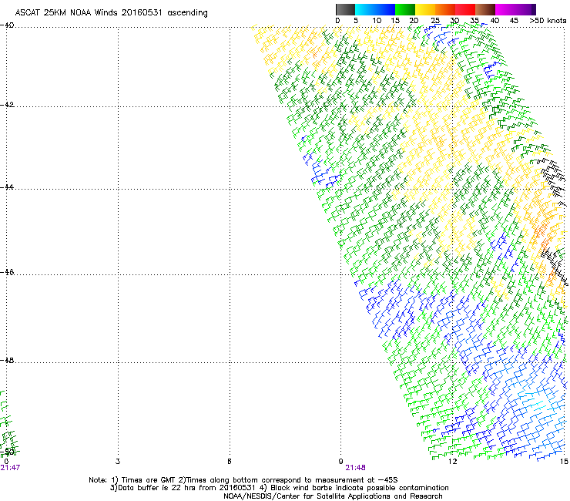This screenshot has width=570, height=501.
Task: Click the red 30-35 knots legend segment
Action: coord(465,9)
